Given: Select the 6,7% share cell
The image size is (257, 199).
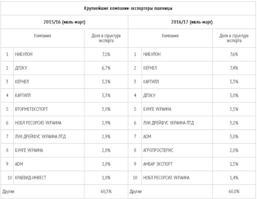Looking at the screenshot, I should (106, 68).
